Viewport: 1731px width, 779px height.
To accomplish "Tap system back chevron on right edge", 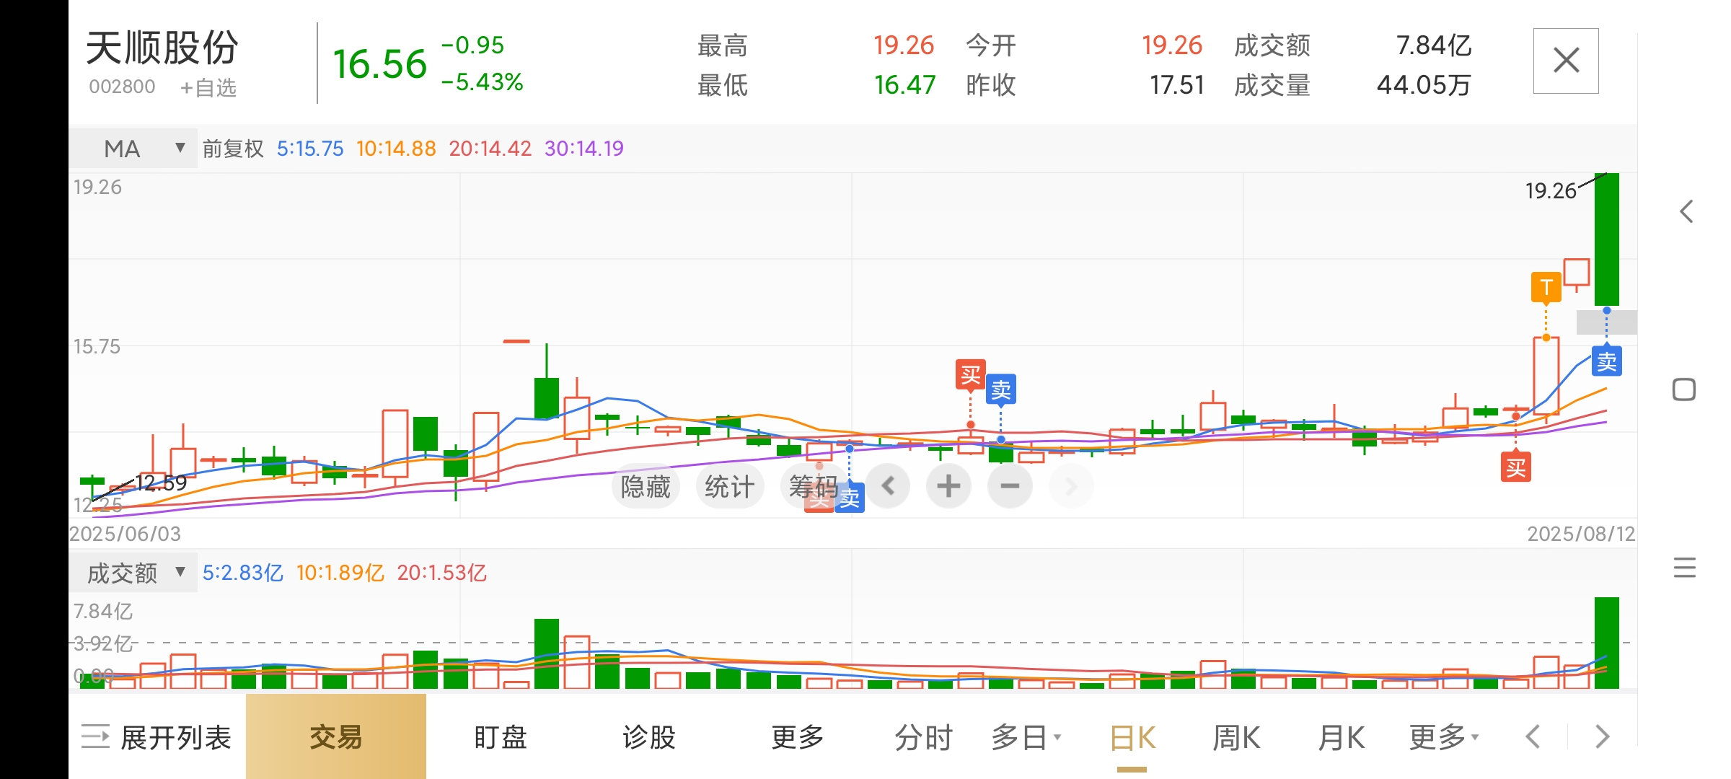I will 1686,211.
